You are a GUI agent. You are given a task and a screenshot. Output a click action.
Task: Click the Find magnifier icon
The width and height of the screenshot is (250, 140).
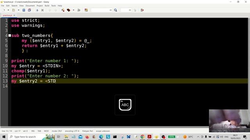tap(116, 10)
